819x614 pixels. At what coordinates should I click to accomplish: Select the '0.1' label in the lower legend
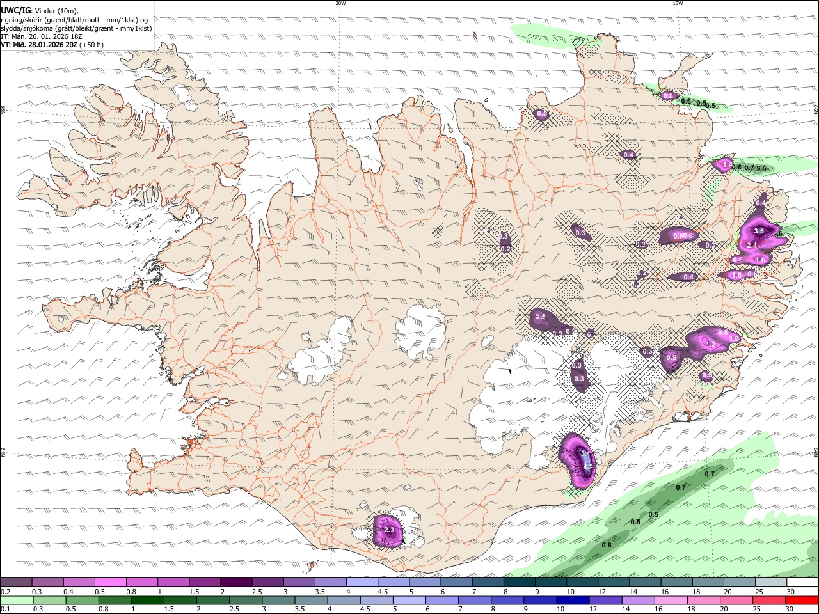point(6,610)
